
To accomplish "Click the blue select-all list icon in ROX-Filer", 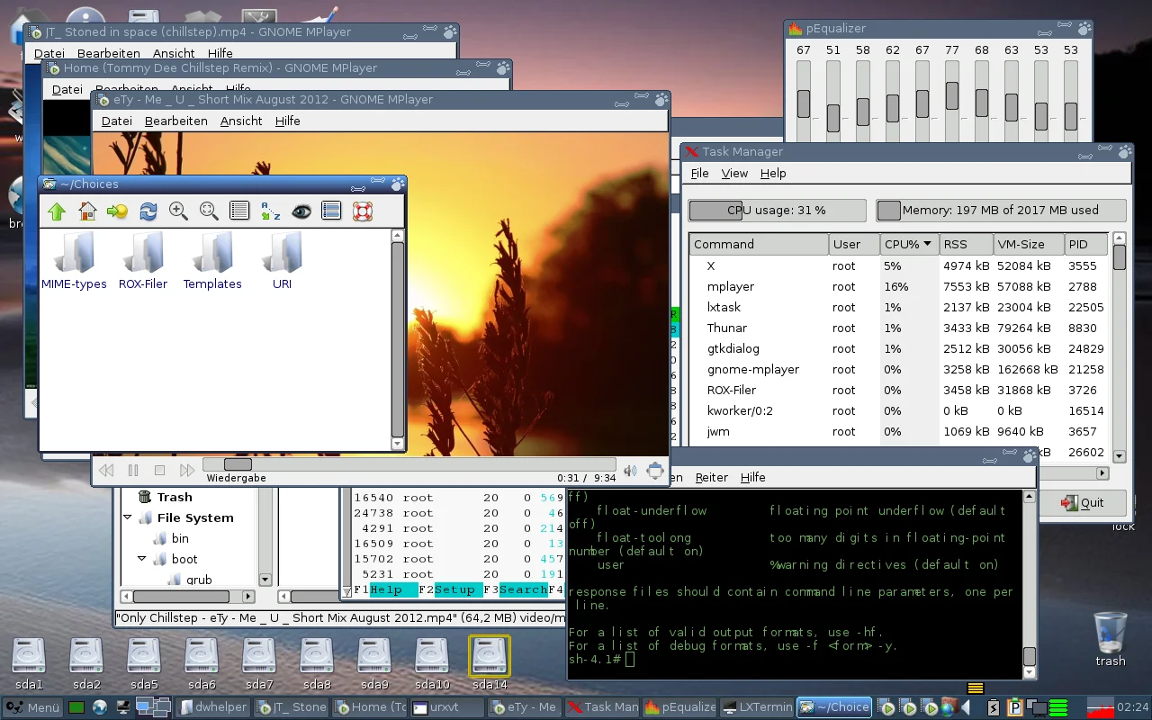I will click(331, 211).
